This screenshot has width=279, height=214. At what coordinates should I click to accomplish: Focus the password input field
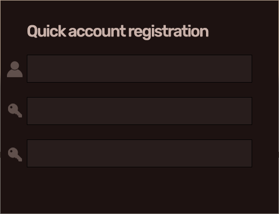tap(139, 111)
